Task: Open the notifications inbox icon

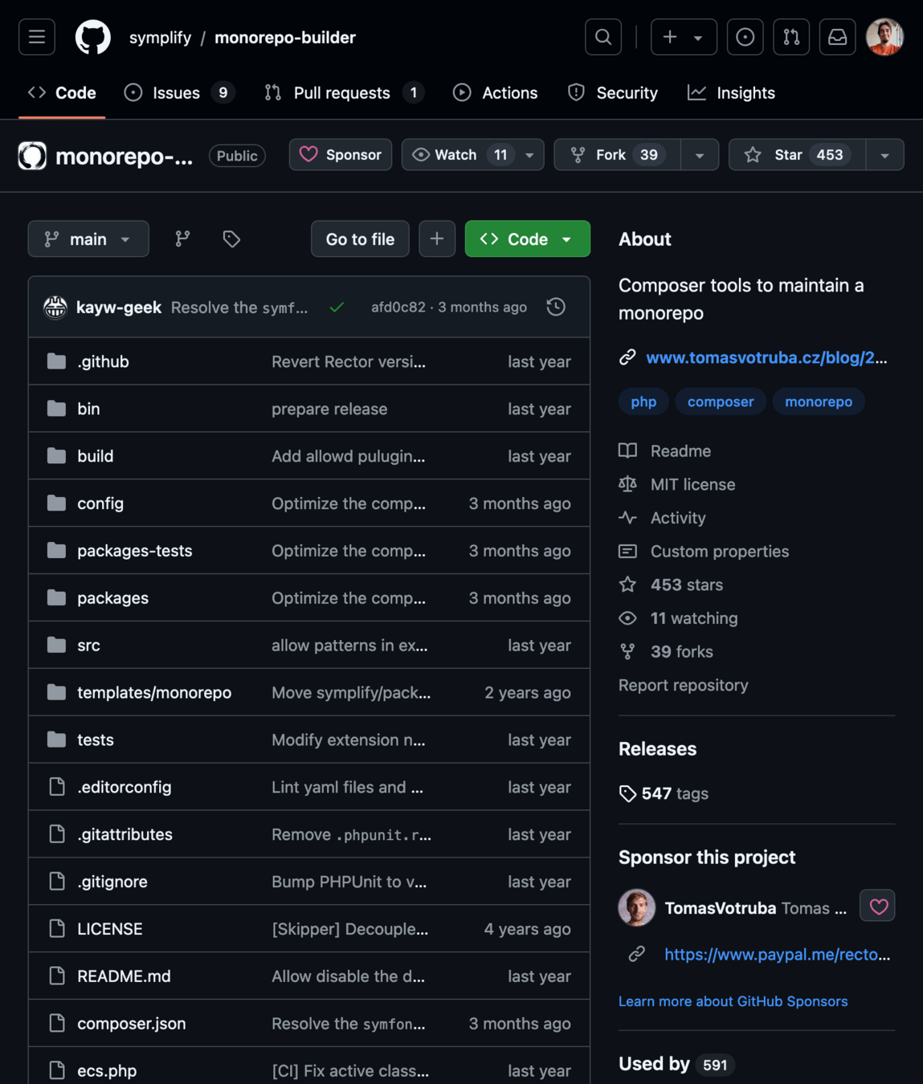Action: 837,37
